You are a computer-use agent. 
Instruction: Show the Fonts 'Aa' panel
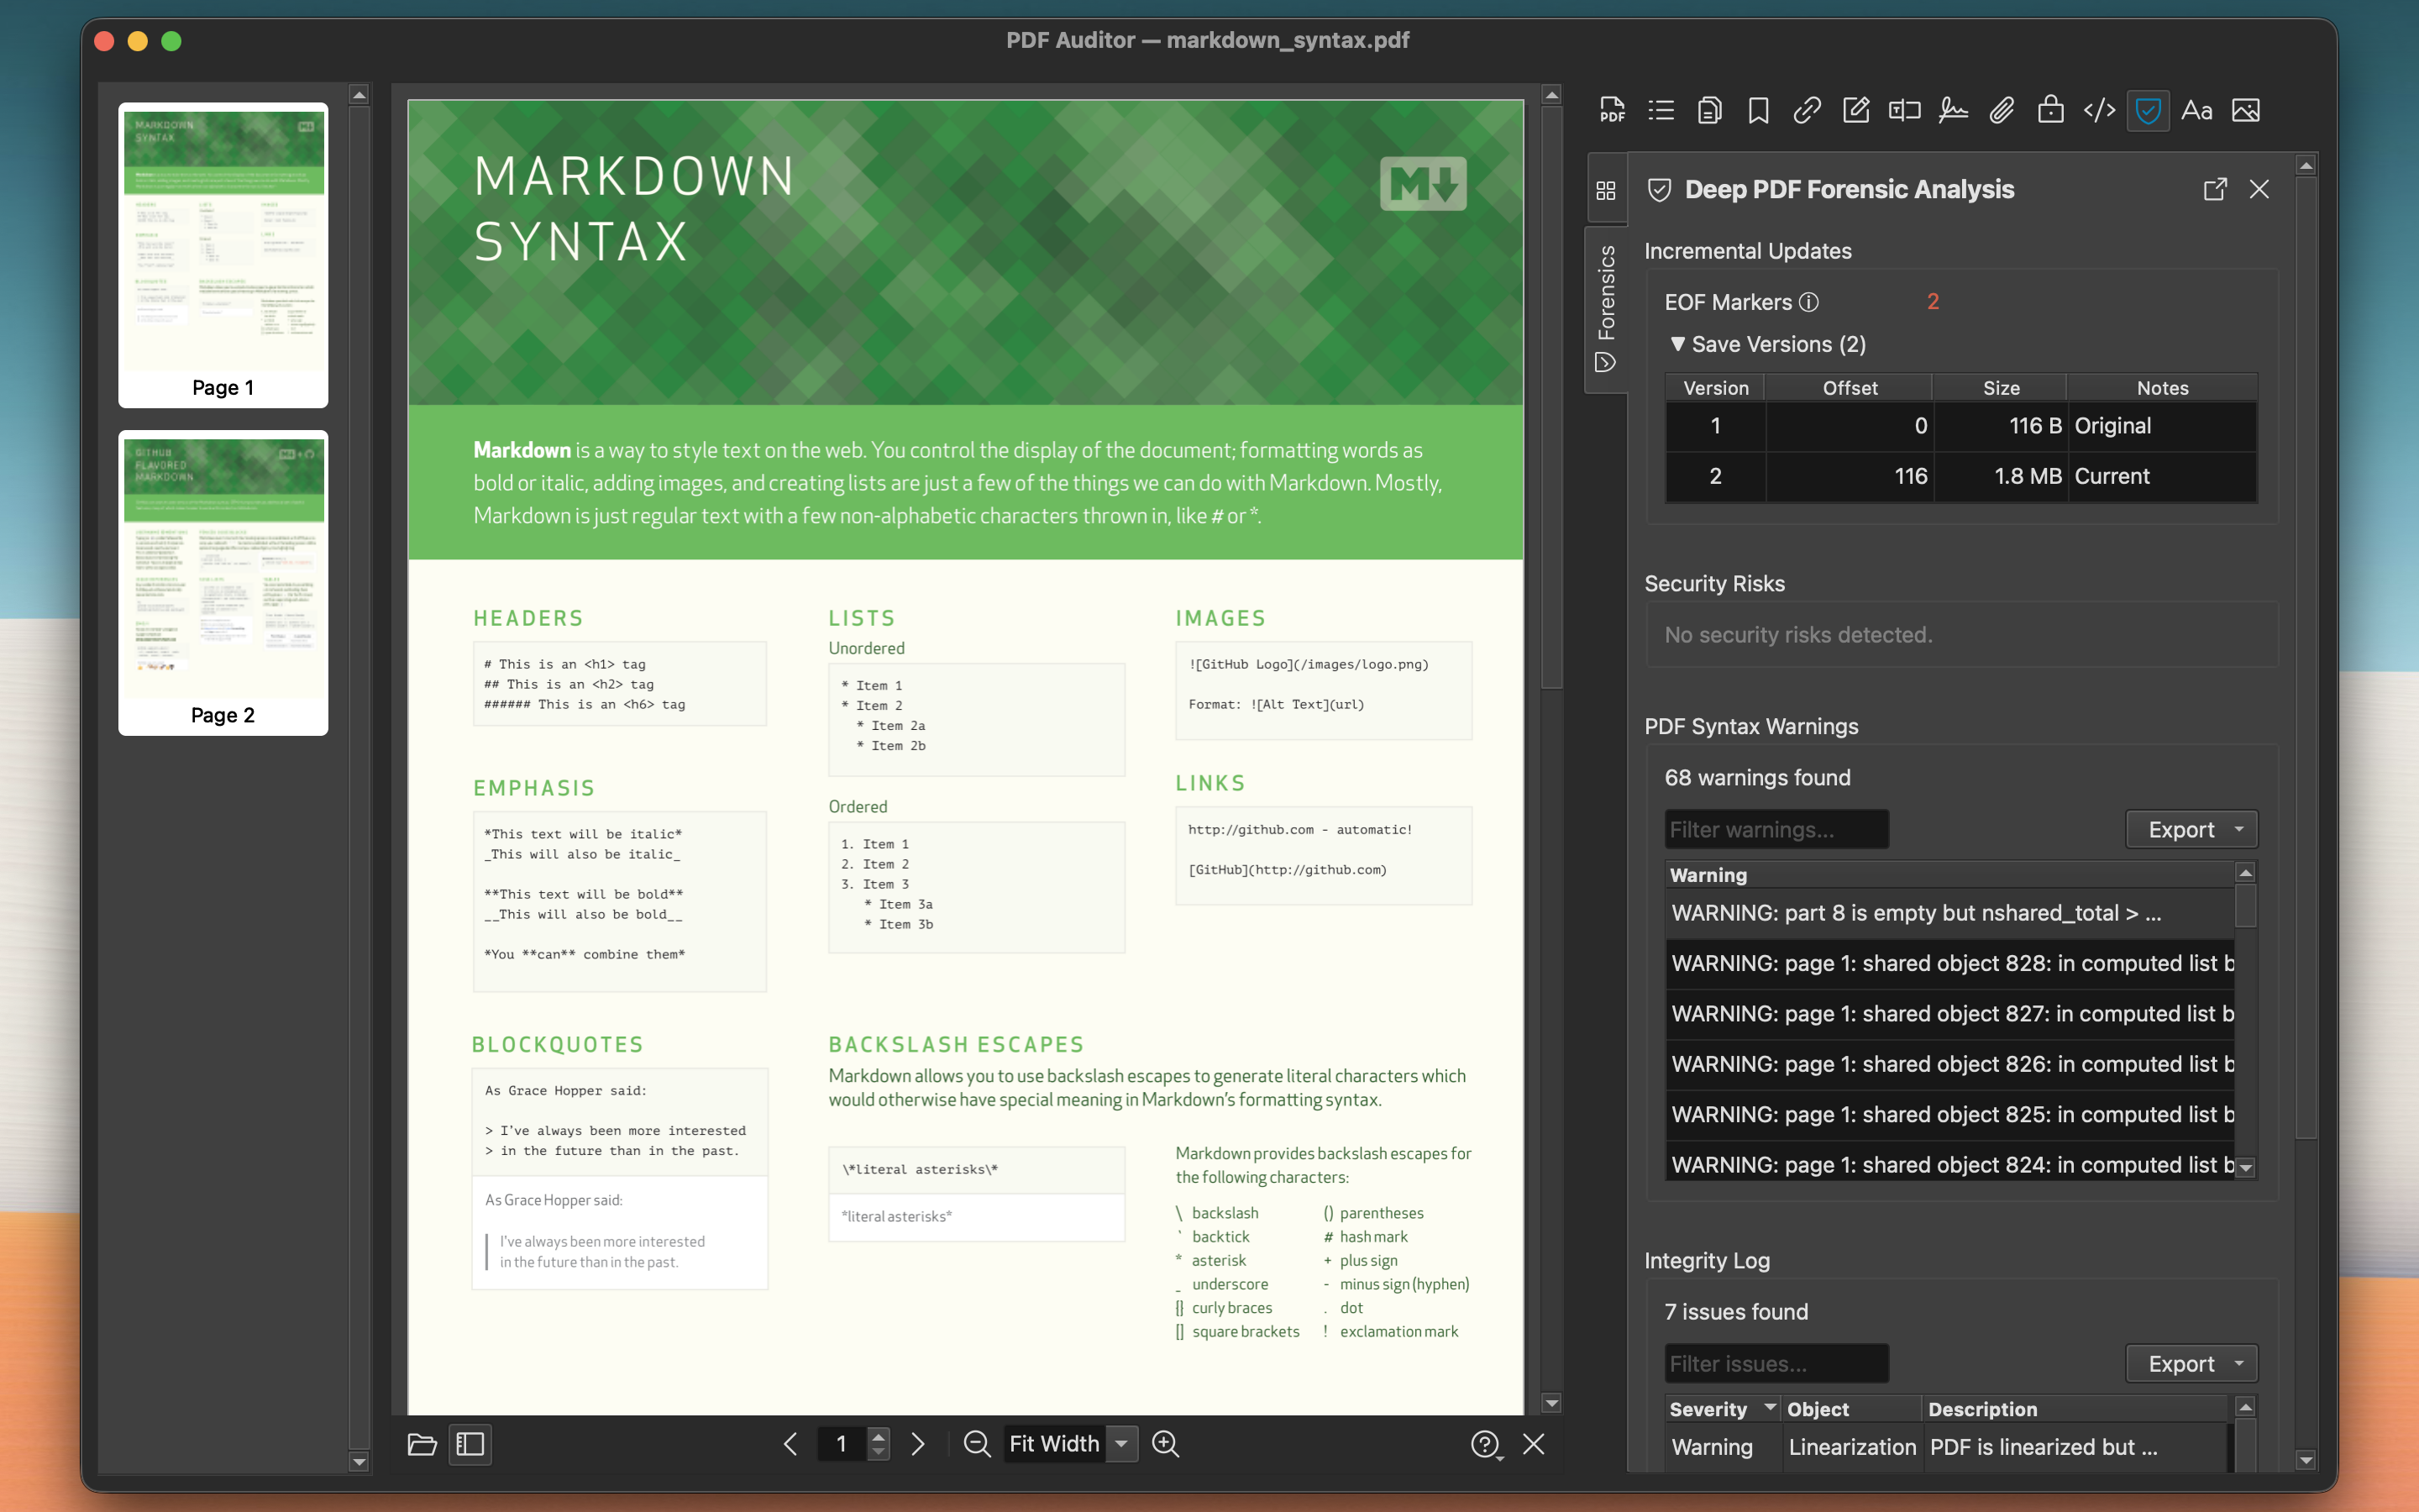[2196, 110]
